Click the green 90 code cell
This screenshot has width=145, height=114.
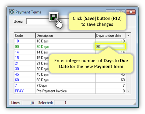coord(25,47)
